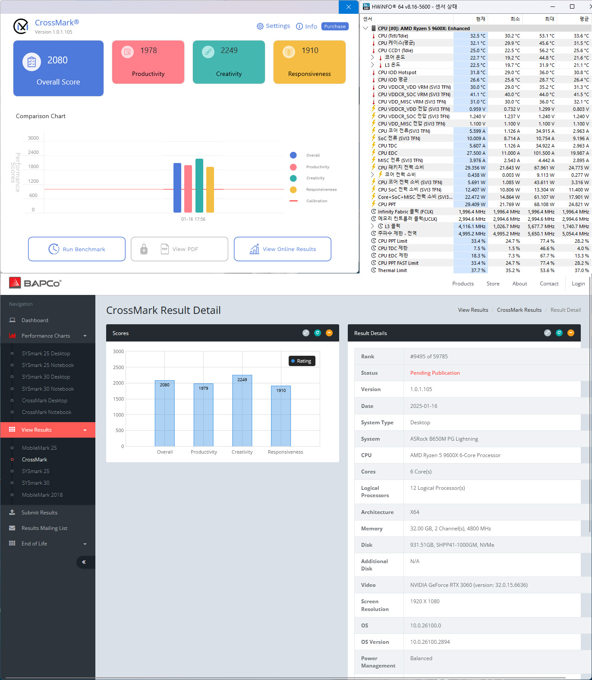Open Contact in BAPCo top menu

coord(549,284)
